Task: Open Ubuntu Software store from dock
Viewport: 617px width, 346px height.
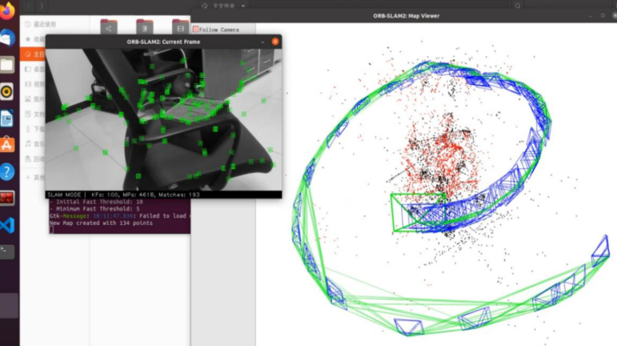Action: point(7,145)
